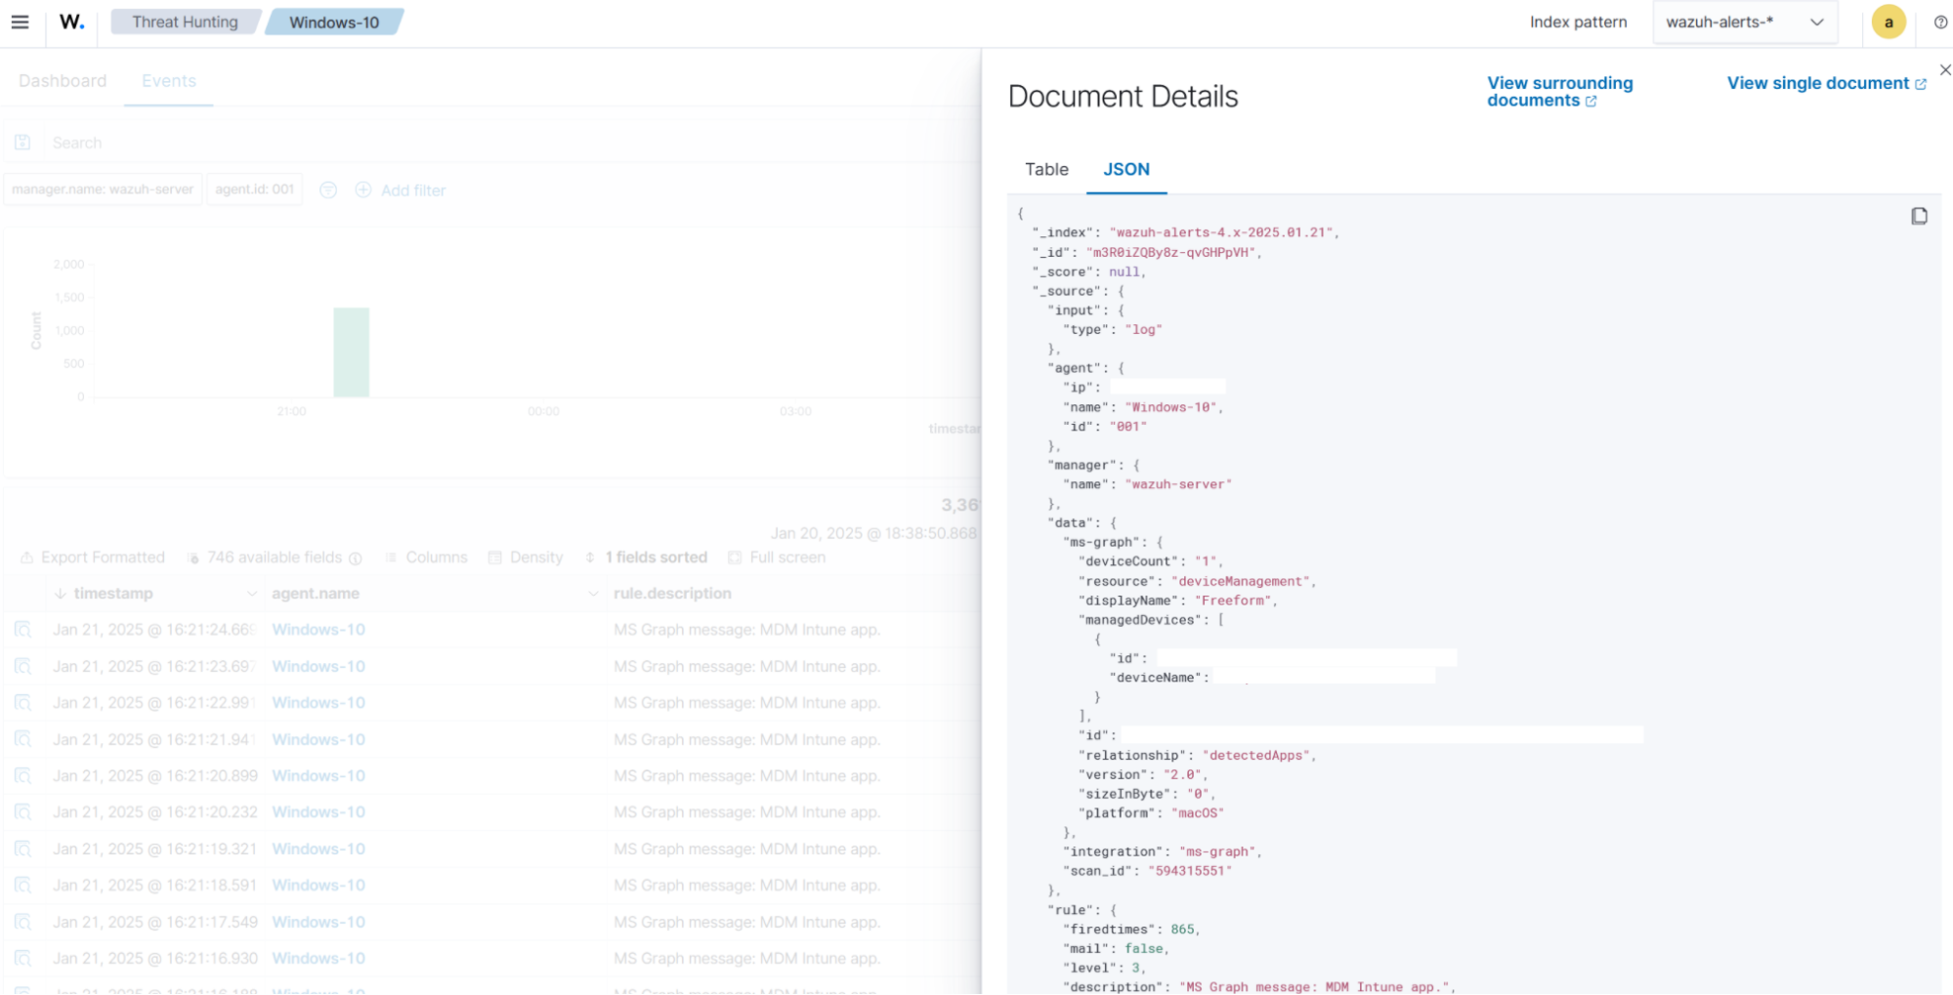
Task: Expand the timestamp column header menu
Action: tap(251, 594)
